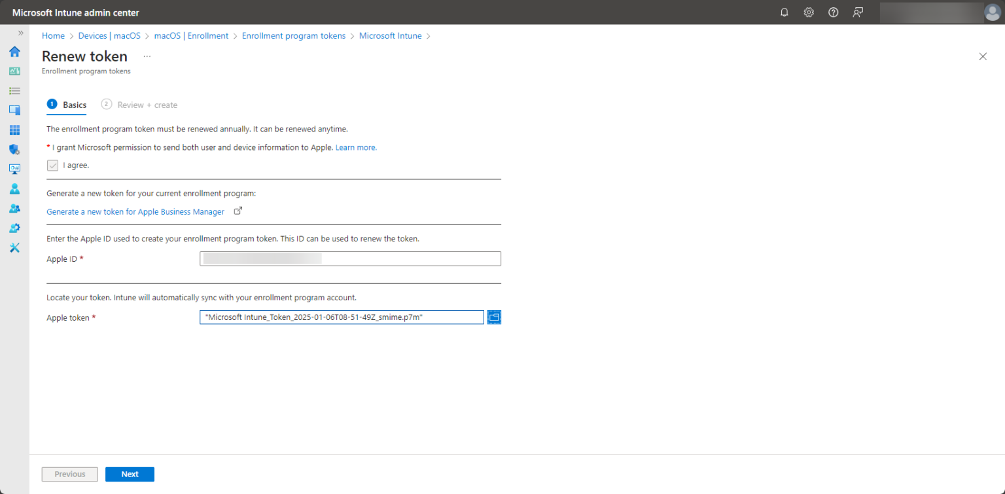Select the Basics step

(67, 105)
